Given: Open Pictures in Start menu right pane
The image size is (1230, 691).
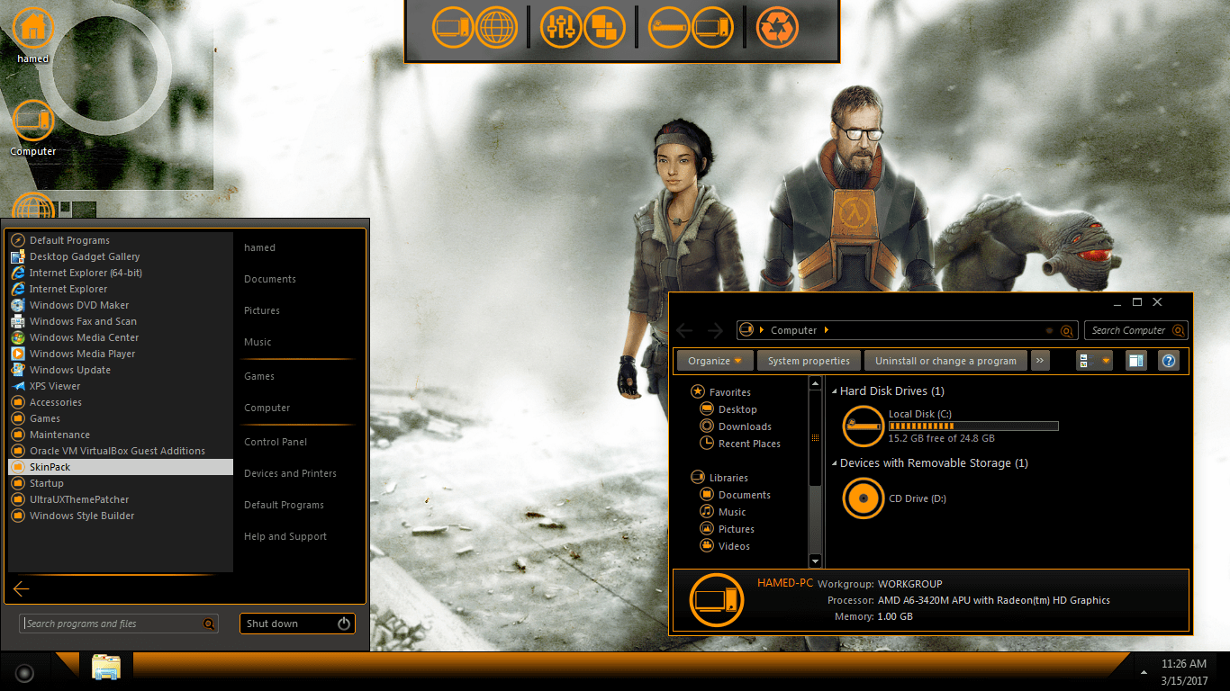Looking at the screenshot, I should 262,310.
